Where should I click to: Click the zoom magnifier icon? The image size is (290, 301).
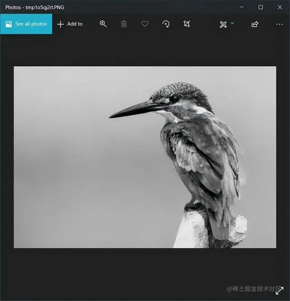103,24
